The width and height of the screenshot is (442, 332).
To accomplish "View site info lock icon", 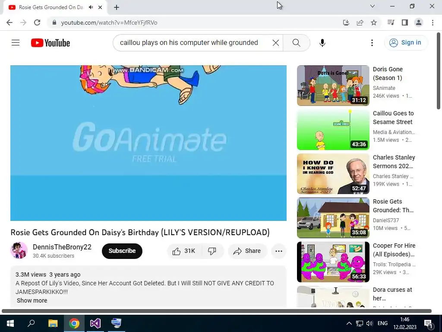I will 54,22.
